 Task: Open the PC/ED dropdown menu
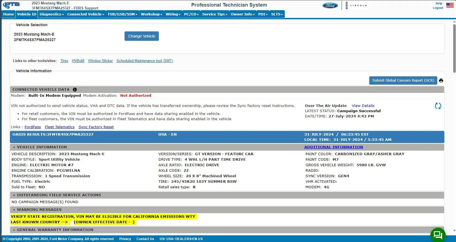191,14
